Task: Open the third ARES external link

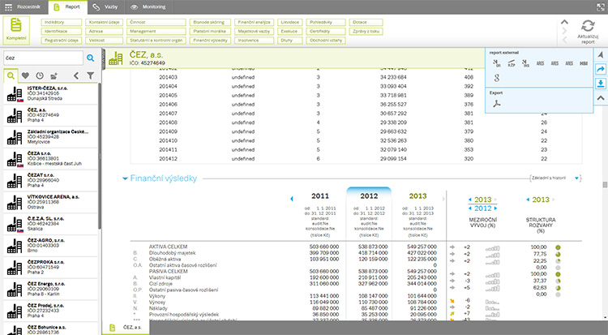Action: point(569,63)
